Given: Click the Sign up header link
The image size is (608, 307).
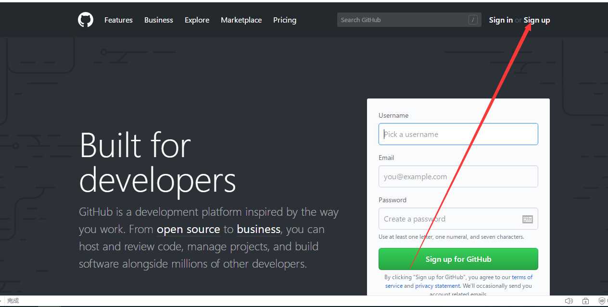Looking at the screenshot, I should pos(537,20).
